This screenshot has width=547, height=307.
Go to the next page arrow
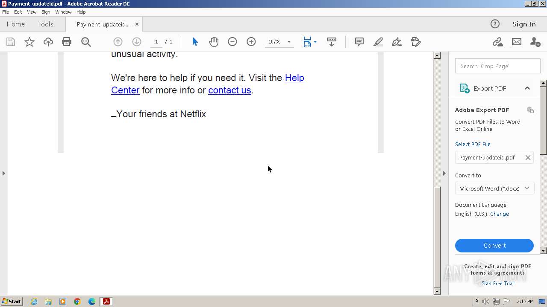tap(137, 42)
